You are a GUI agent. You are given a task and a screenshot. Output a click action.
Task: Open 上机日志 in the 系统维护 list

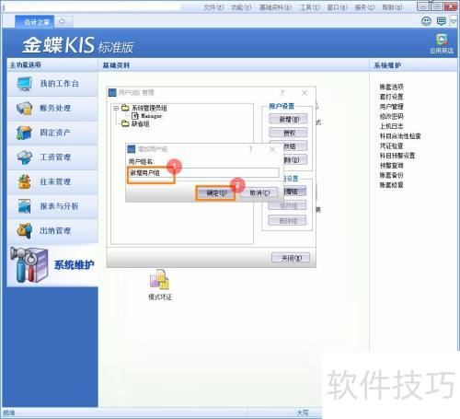[x=391, y=126]
